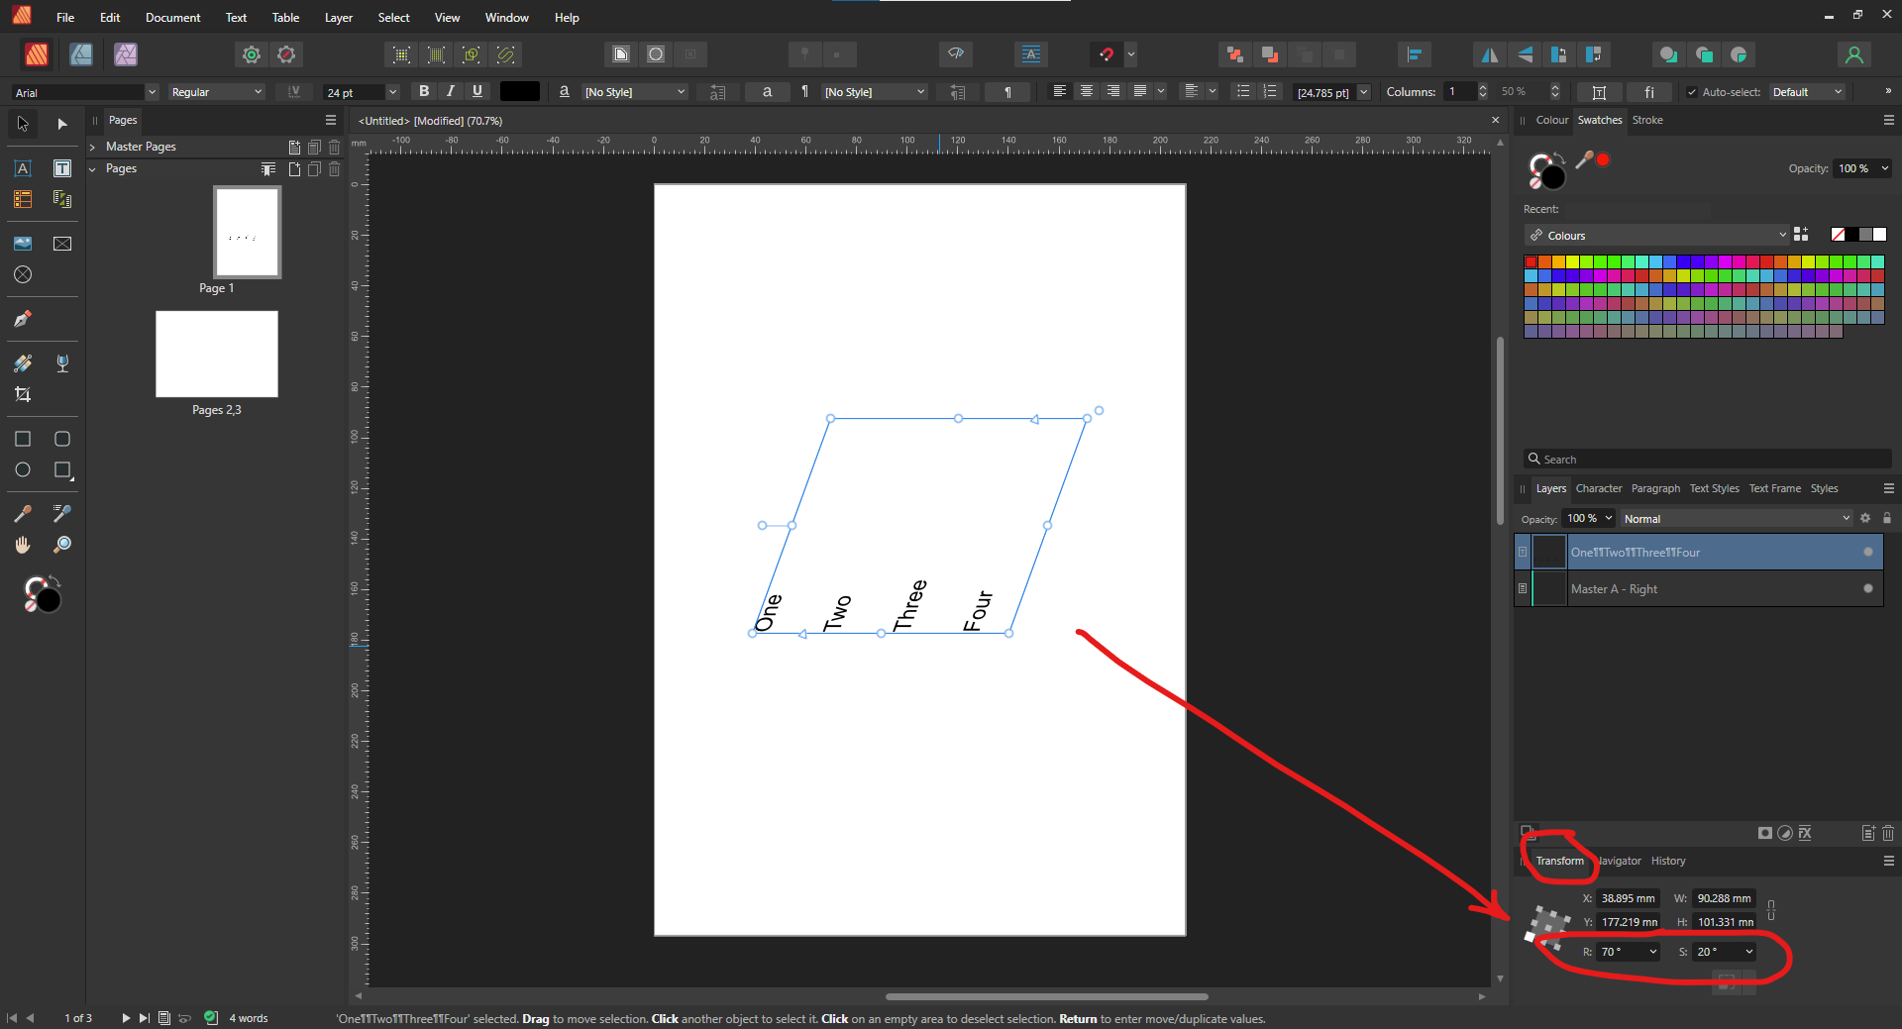Open Layers panel cog settings icon

point(1865,518)
